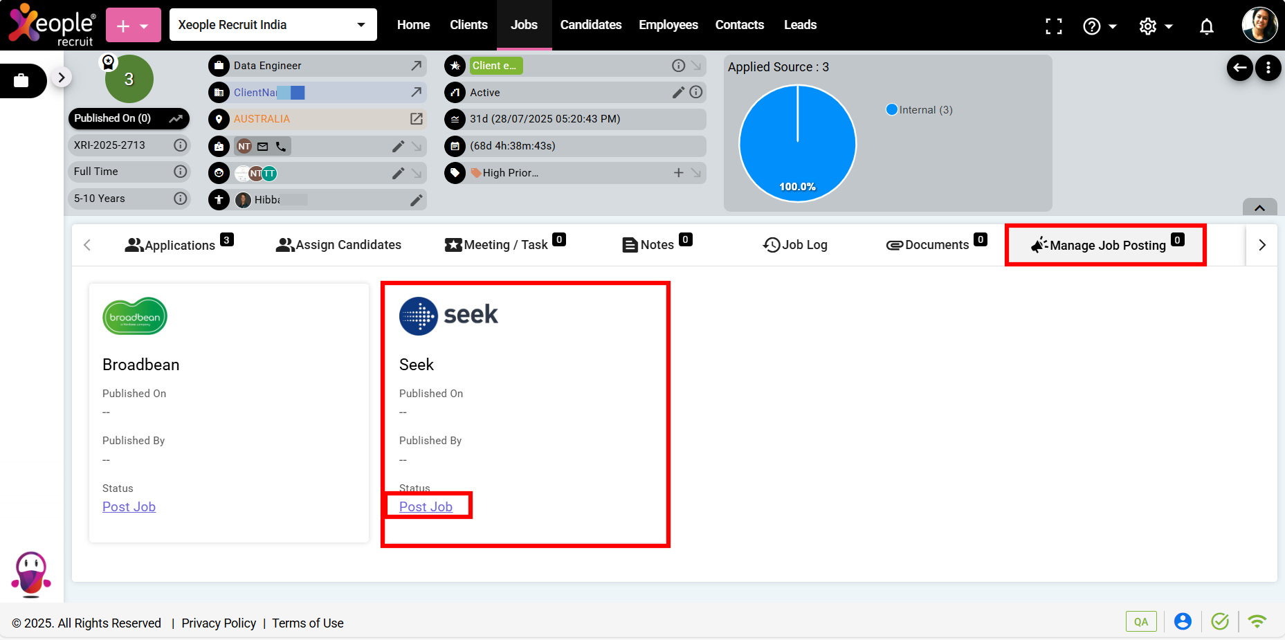1285x640 pixels.
Task: Go to the Home menu
Action: tap(413, 25)
